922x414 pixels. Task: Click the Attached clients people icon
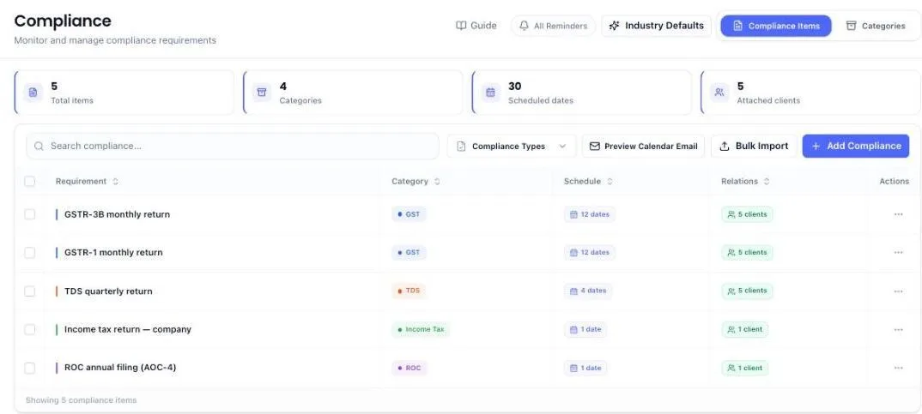pyautogui.click(x=719, y=93)
